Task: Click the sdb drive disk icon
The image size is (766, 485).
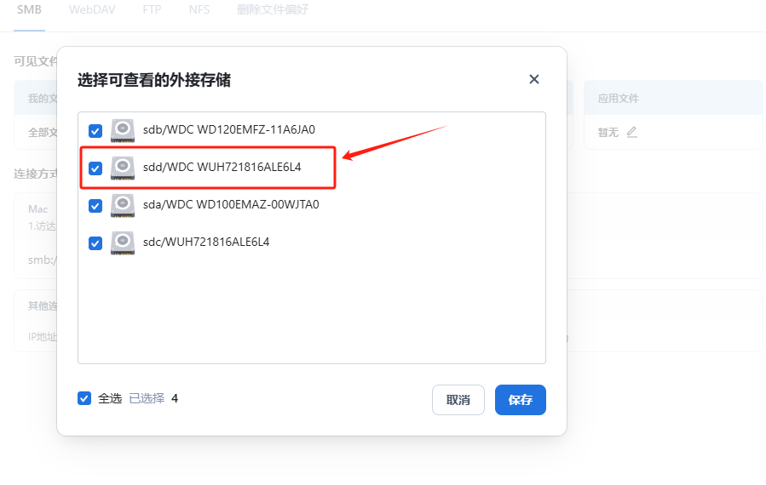Action: pos(123,130)
